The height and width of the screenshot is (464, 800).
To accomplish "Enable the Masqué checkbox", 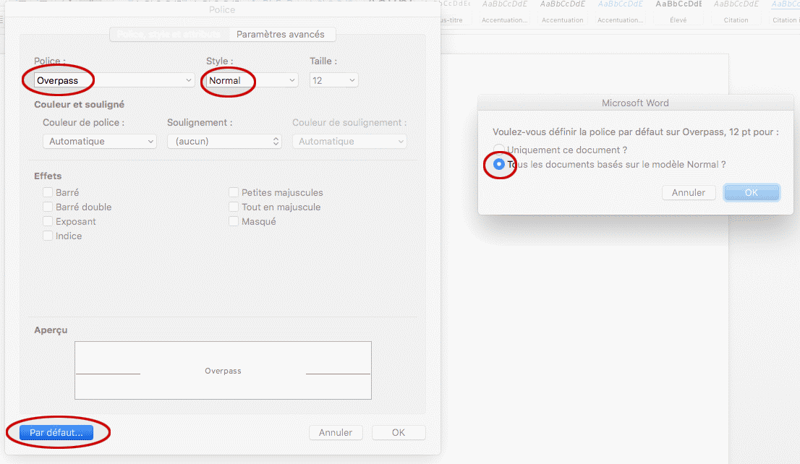I will coord(233,221).
